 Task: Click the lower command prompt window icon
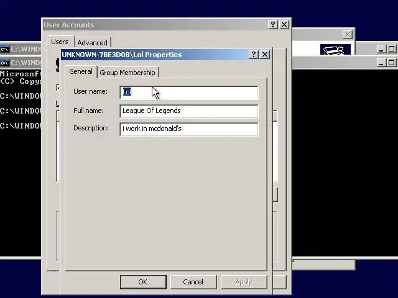pyautogui.click(x=5, y=63)
